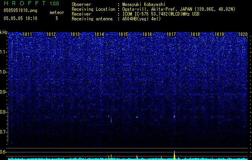Click the meteor count value 5
This screenshot has width=252, height=160.
click(x=57, y=18)
